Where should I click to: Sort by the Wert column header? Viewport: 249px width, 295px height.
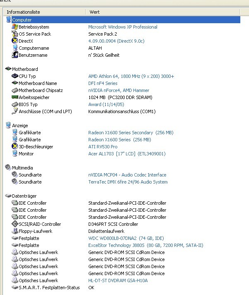click(163, 12)
